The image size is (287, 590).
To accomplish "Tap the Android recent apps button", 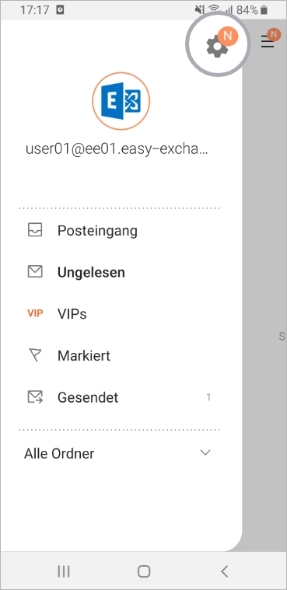I will click(x=64, y=571).
